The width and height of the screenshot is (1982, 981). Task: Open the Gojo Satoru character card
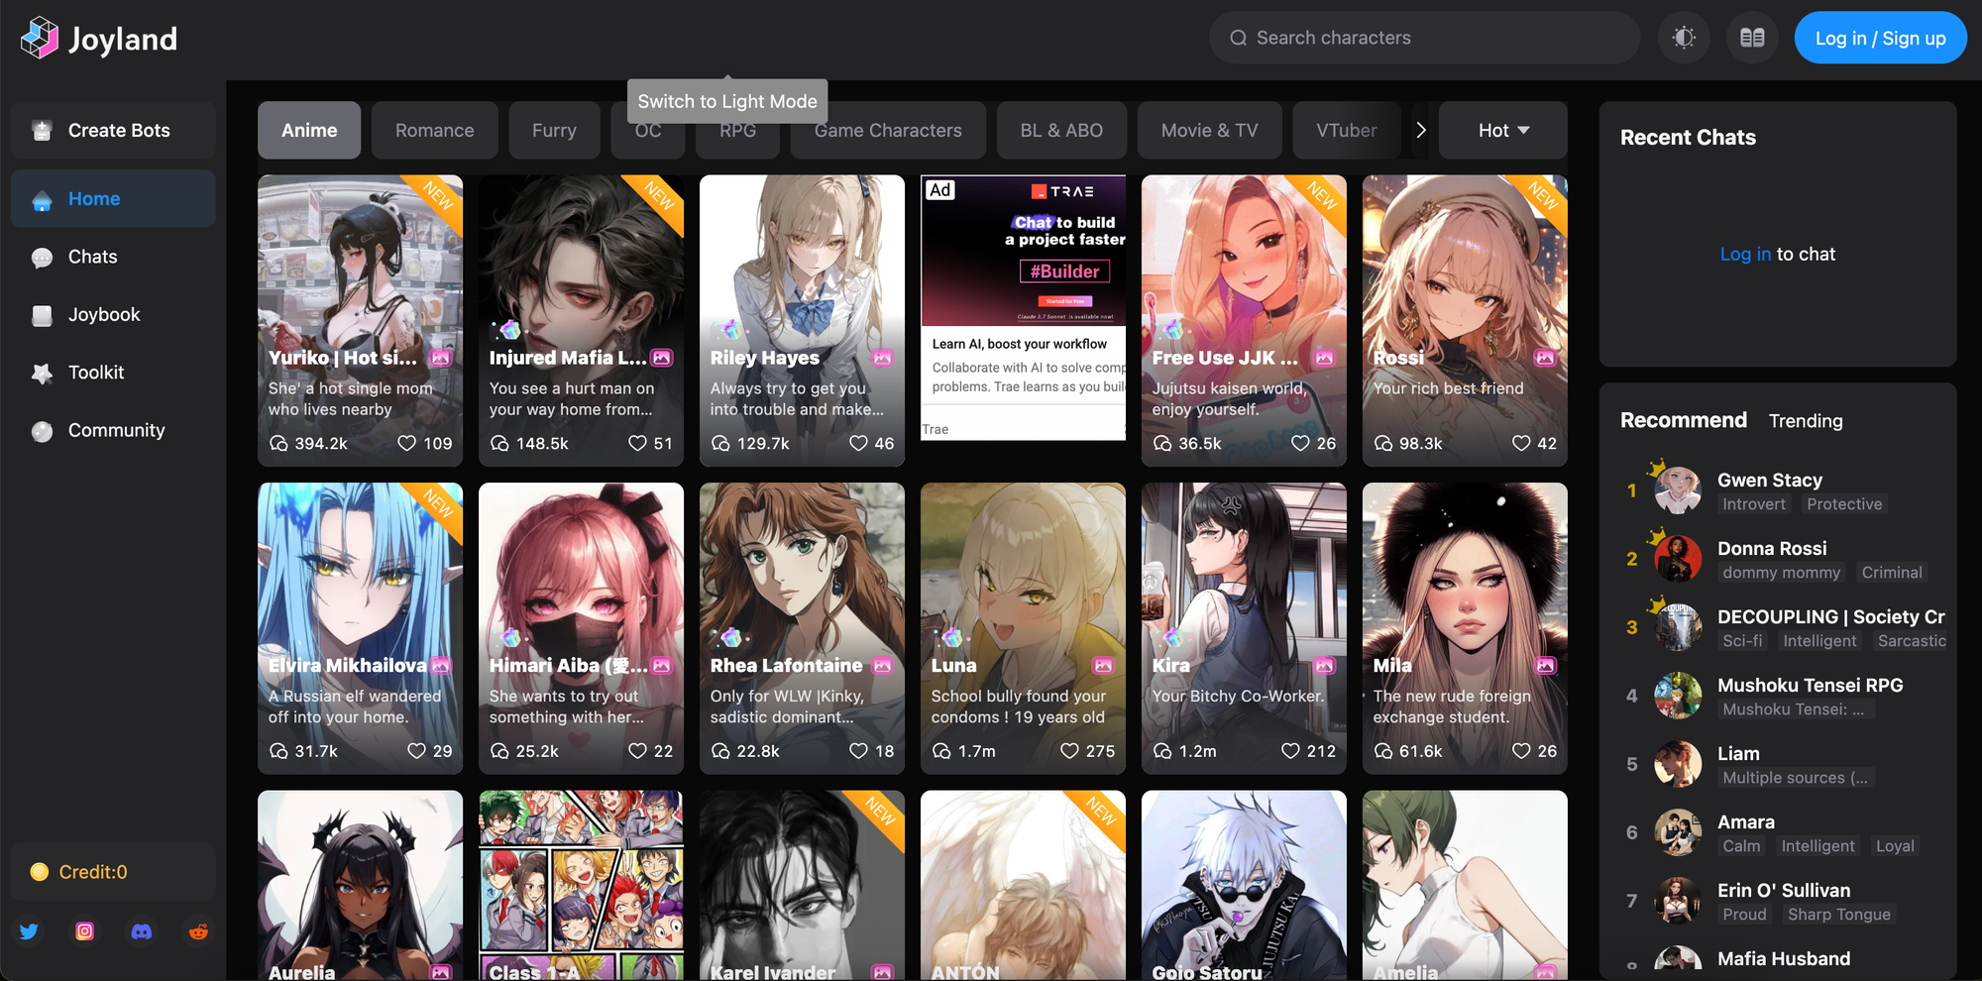point(1244,885)
